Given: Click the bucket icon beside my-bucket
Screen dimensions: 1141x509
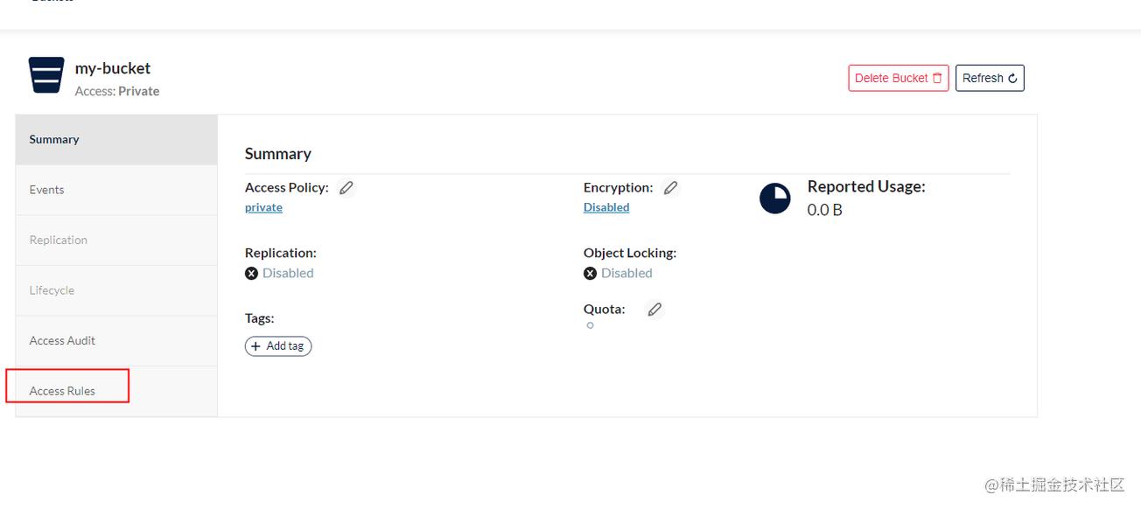Looking at the screenshot, I should point(46,75).
